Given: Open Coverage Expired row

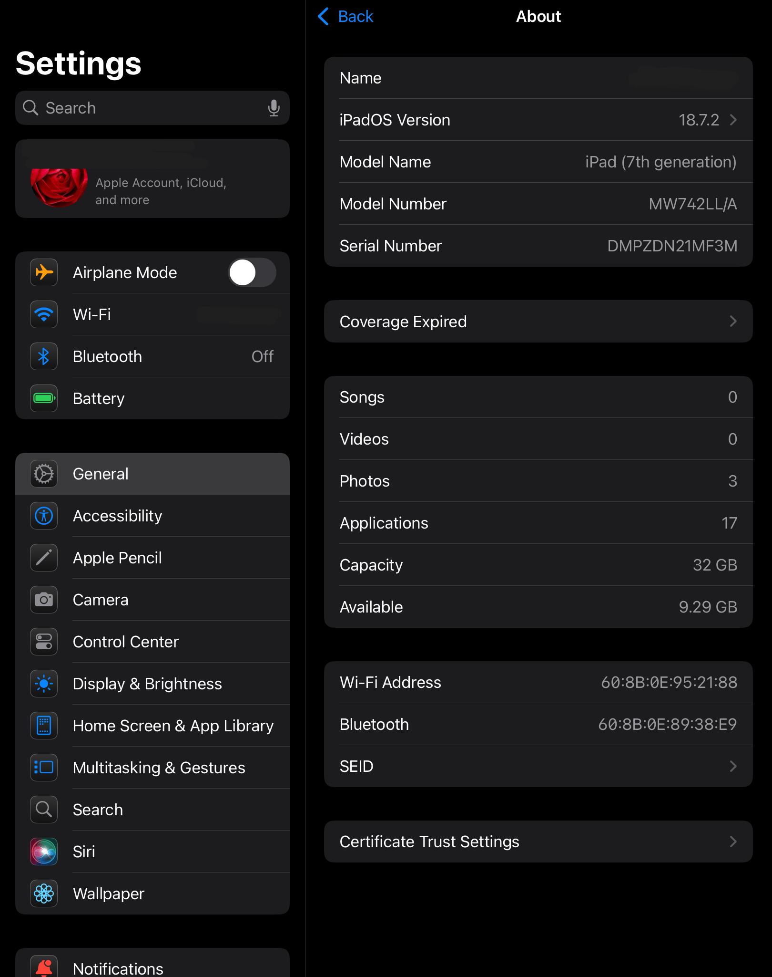Looking at the screenshot, I should click(x=538, y=322).
